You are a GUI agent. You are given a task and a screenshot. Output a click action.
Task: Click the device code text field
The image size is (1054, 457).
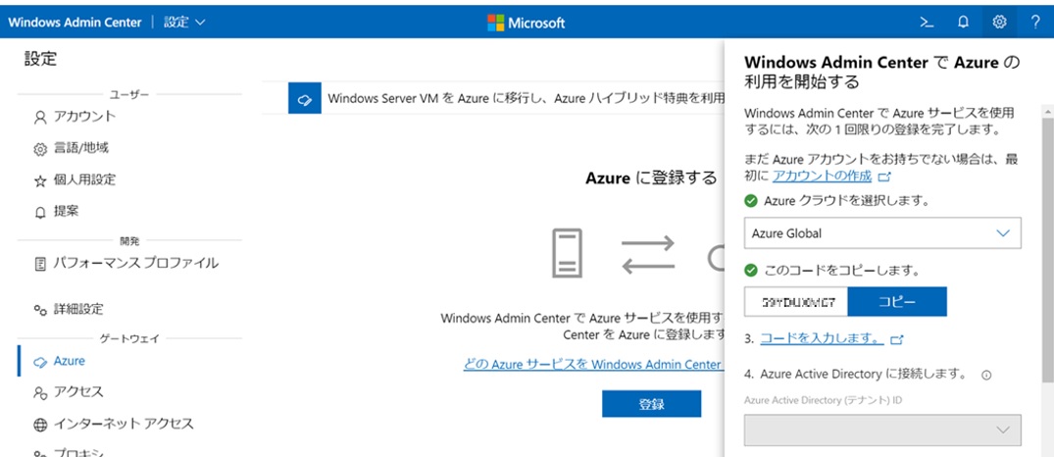tap(795, 302)
